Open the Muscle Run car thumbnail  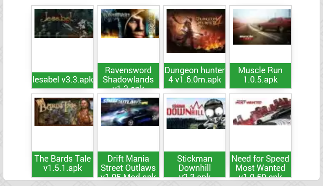point(262,27)
